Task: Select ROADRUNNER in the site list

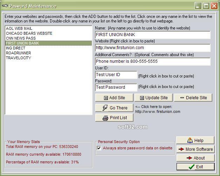Action: pos(48,53)
